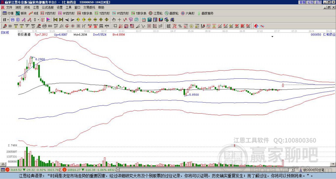Select the hand pan tool
The image size is (336, 179).
[x=114, y=20]
